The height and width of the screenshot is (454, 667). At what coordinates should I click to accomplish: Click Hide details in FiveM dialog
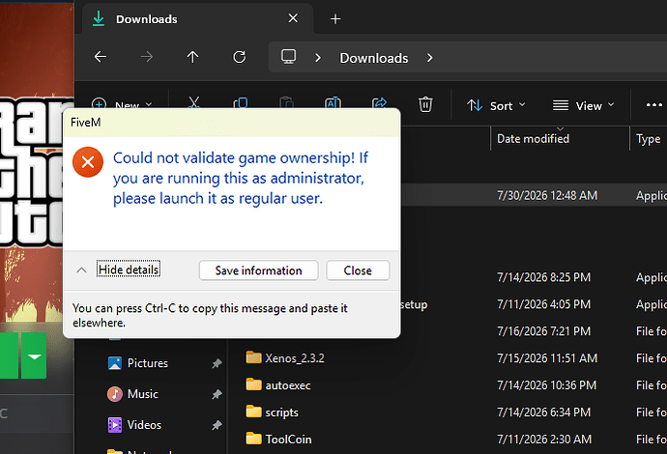click(129, 270)
